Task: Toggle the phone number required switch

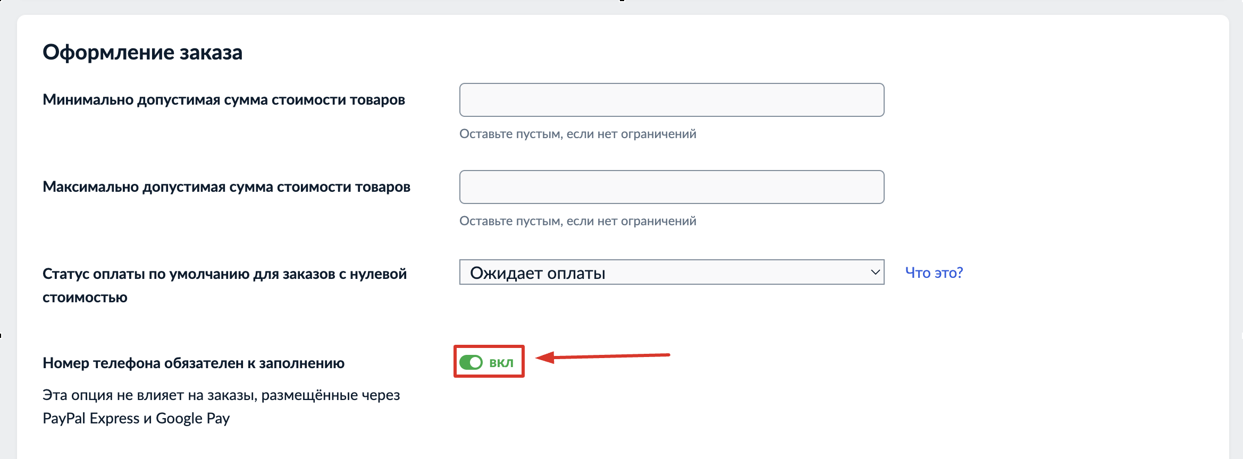Action: coord(471,362)
